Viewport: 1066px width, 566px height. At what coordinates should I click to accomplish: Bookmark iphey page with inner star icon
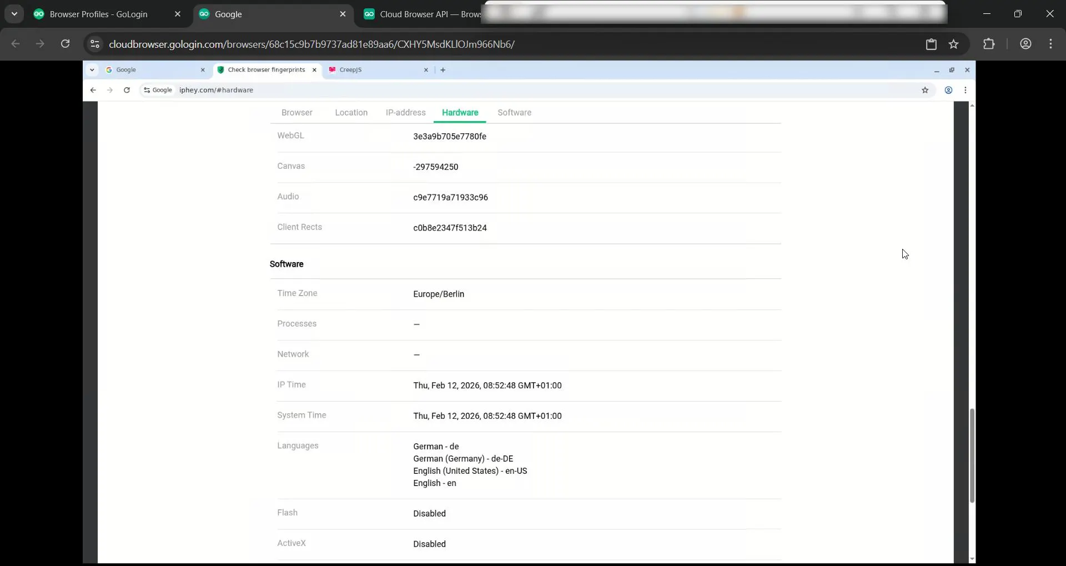[x=925, y=90]
